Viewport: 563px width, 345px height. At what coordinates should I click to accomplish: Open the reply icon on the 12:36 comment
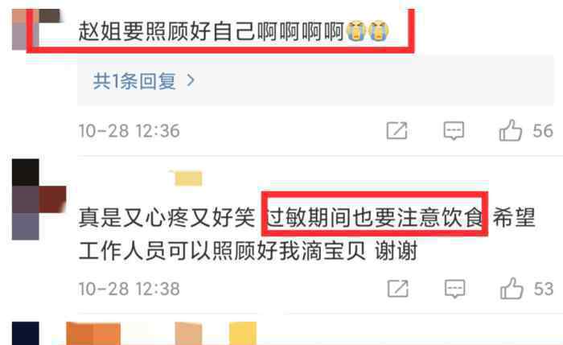[454, 130]
